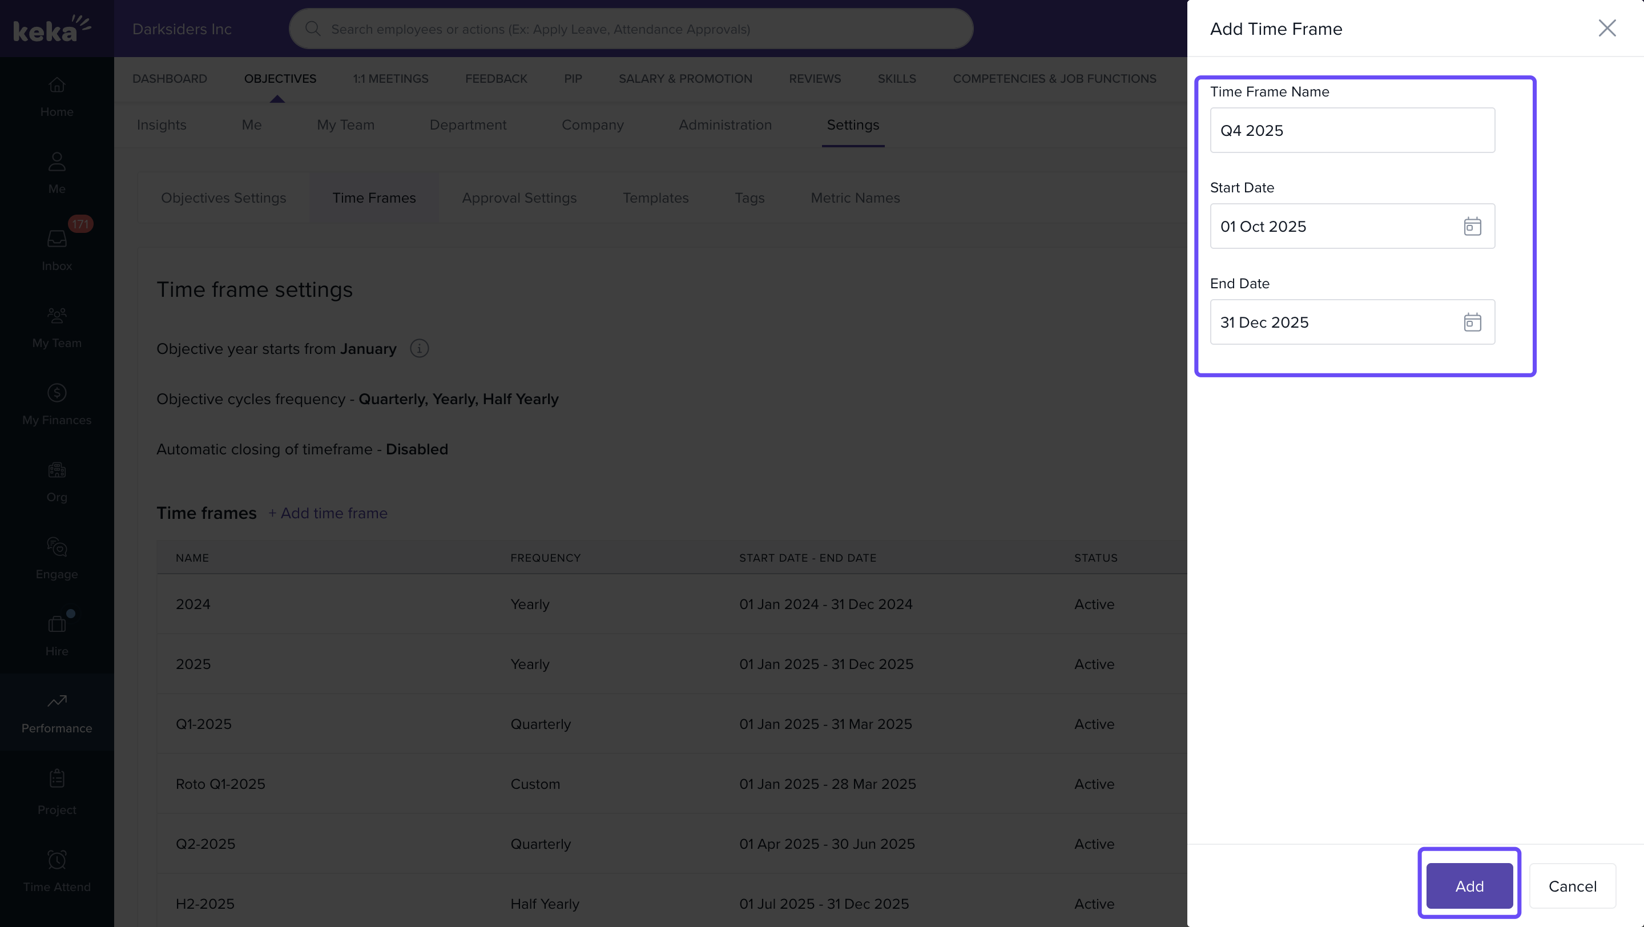Viewport: 1644px width, 927px height.
Task: Select the Q2-2025 time frame row
Action: pyautogui.click(x=205, y=844)
